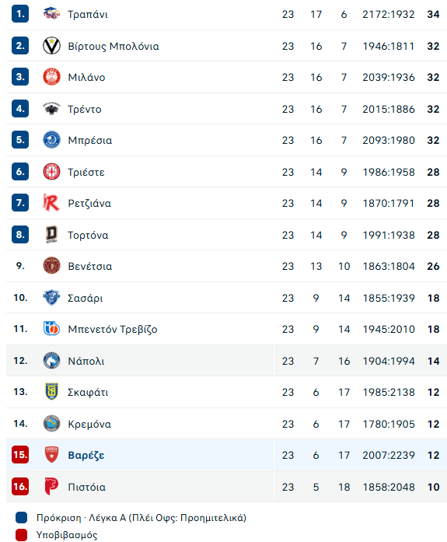Screen dimensions: 447x542
Task: Select the Σκαφάτι team name
Action: (x=88, y=393)
